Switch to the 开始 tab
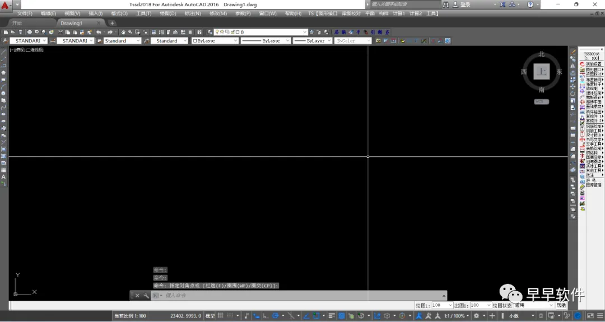The width and height of the screenshot is (605, 322). [17, 23]
